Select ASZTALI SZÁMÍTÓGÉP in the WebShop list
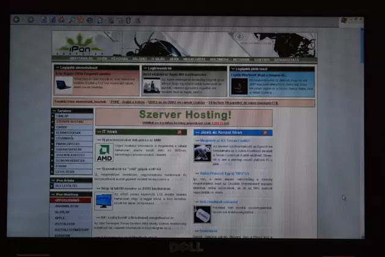This screenshot has height=257, width=385. [x=70, y=229]
